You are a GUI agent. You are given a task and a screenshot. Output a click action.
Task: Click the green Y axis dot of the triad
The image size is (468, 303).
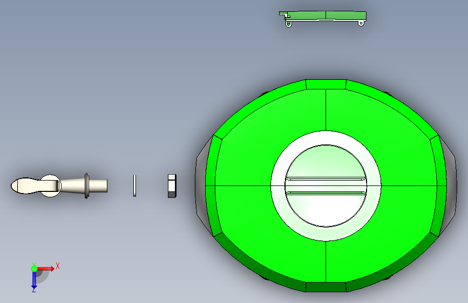(x=34, y=268)
